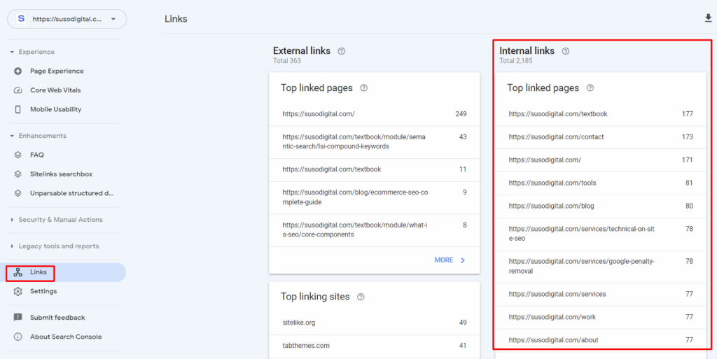Click help icon next to External links
The height and width of the screenshot is (359, 717).
pos(341,51)
